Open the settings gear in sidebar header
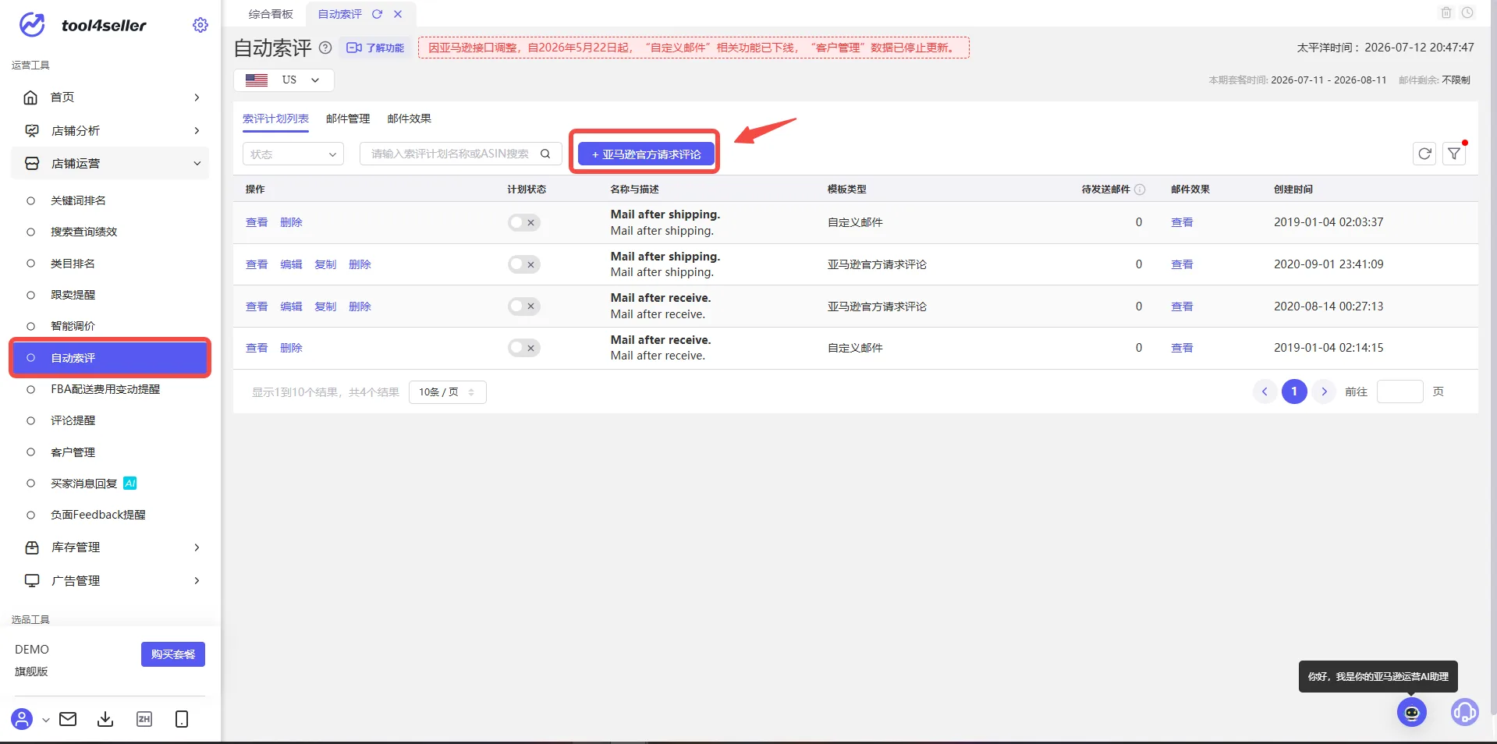The width and height of the screenshot is (1497, 744). pyautogui.click(x=200, y=25)
